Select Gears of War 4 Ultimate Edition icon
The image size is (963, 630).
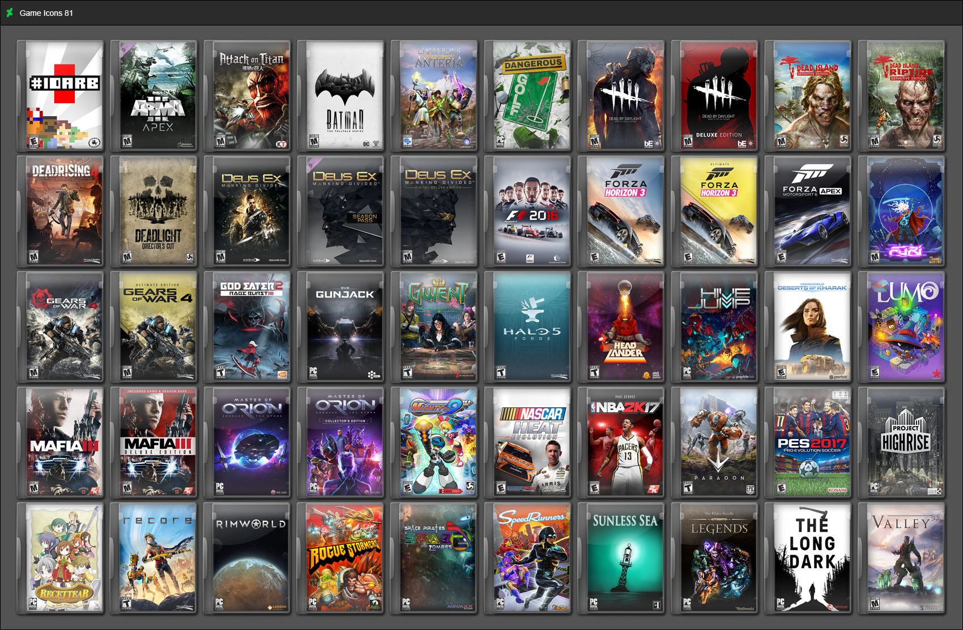pos(154,327)
